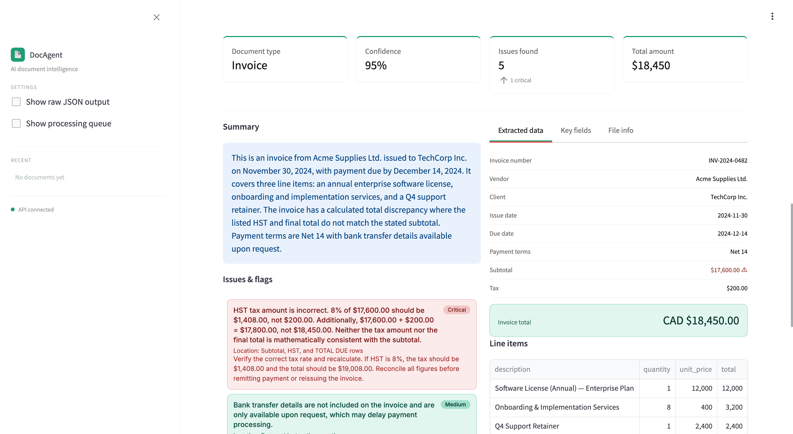The image size is (793, 434).
Task: Click the critical HST tax issue card
Action: click(x=352, y=344)
